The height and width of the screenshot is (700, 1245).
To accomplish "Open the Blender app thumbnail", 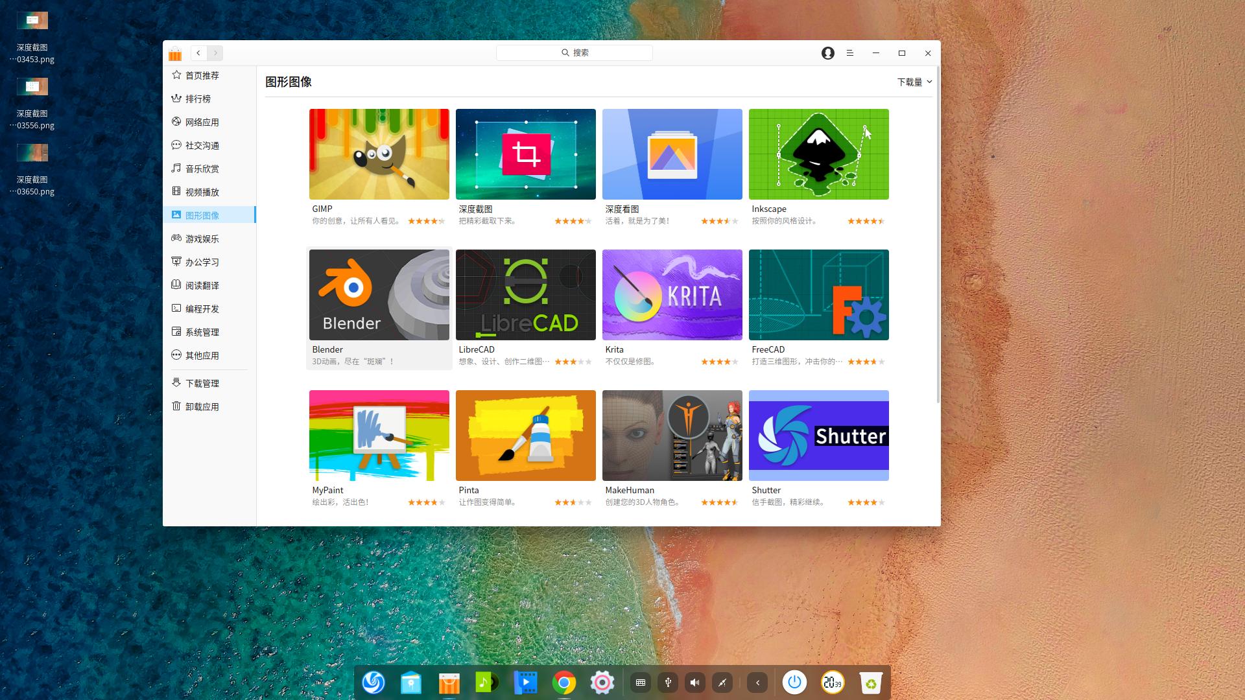I will (x=379, y=295).
